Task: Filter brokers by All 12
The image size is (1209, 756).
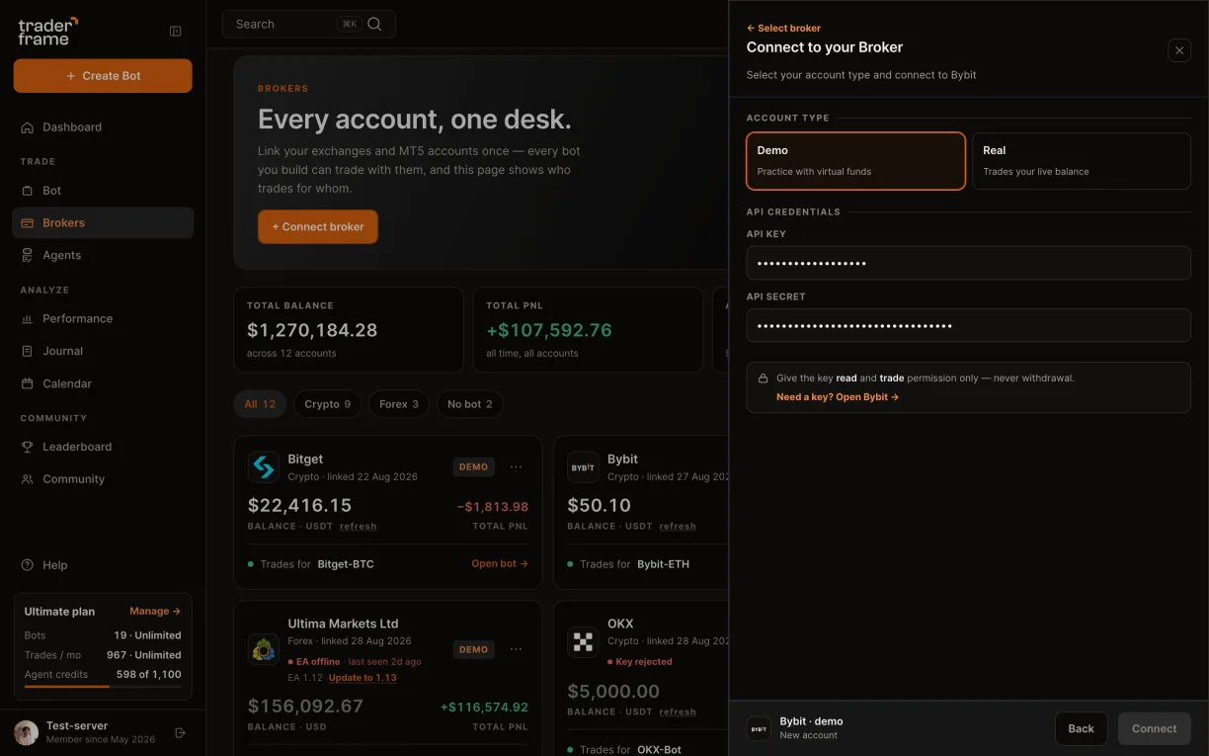Action: (260, 404)
